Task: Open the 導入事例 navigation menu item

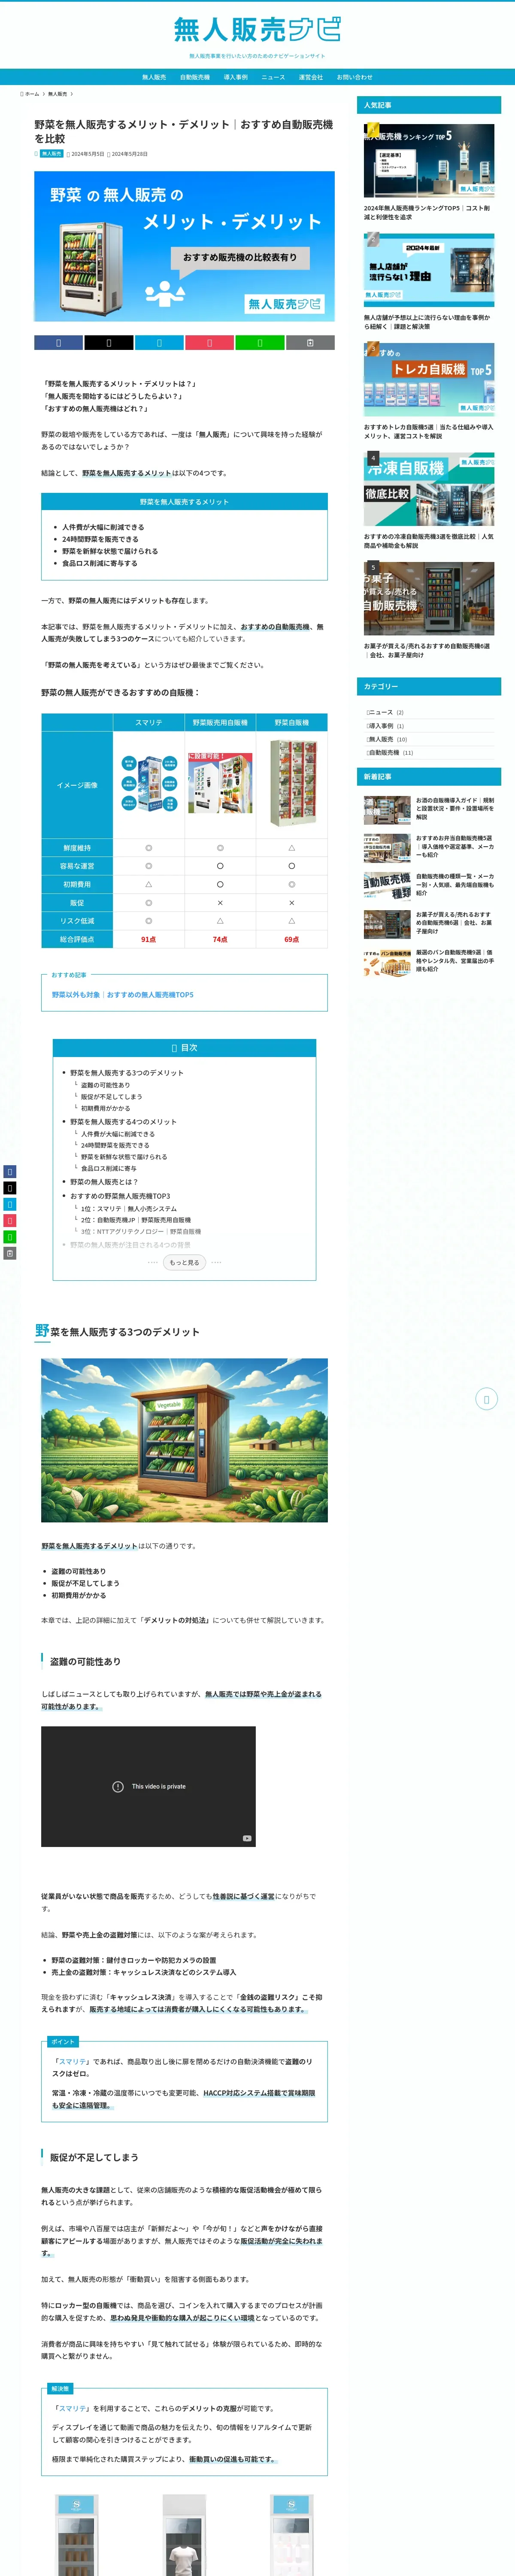Action: pos(236,77)
